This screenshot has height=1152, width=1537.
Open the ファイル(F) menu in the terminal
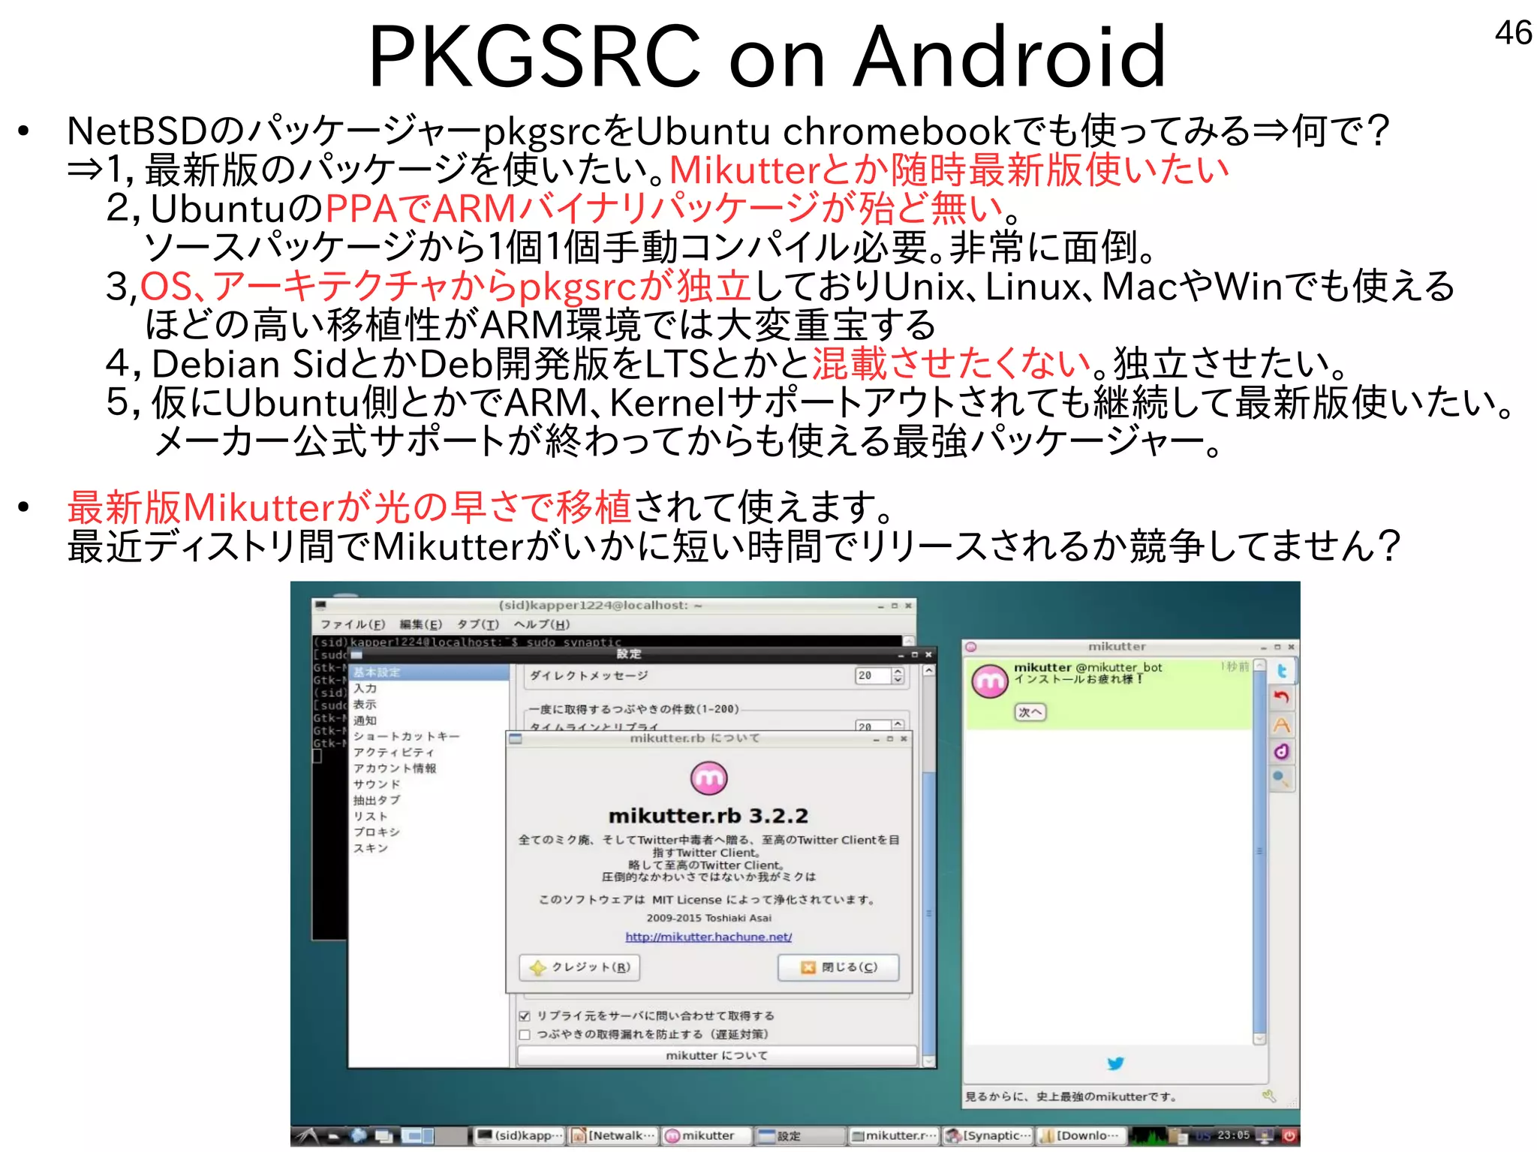click(353, 624)
